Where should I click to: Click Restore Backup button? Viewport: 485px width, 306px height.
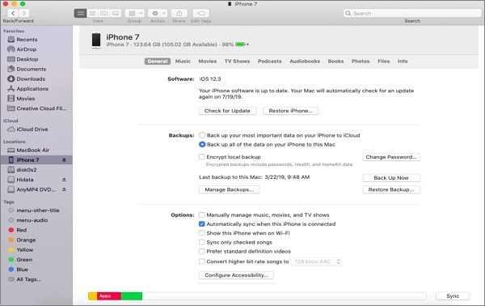click(x=391, y=189)
